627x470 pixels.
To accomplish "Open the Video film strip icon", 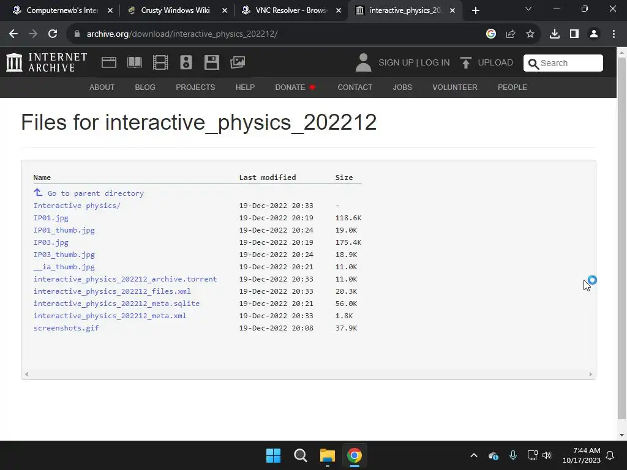I will click(160, 62).
